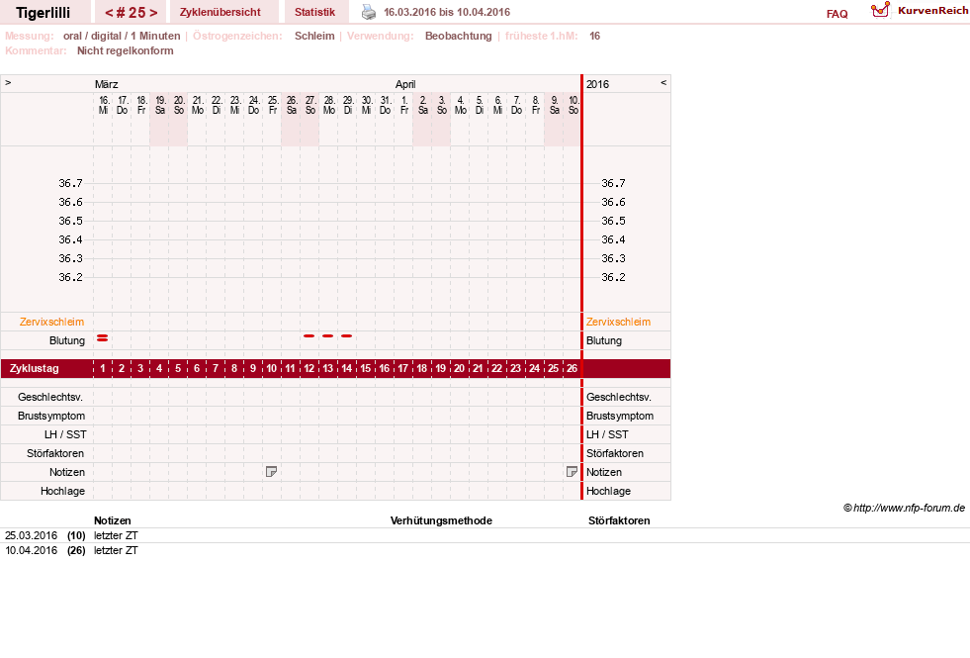Click the date header 16. Mi
Image resolution: width=970 pixels, height=658 pixels.
click(103, 105)
